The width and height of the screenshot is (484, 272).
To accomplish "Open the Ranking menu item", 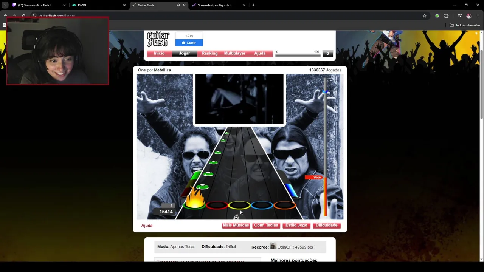I will [209, 53].
